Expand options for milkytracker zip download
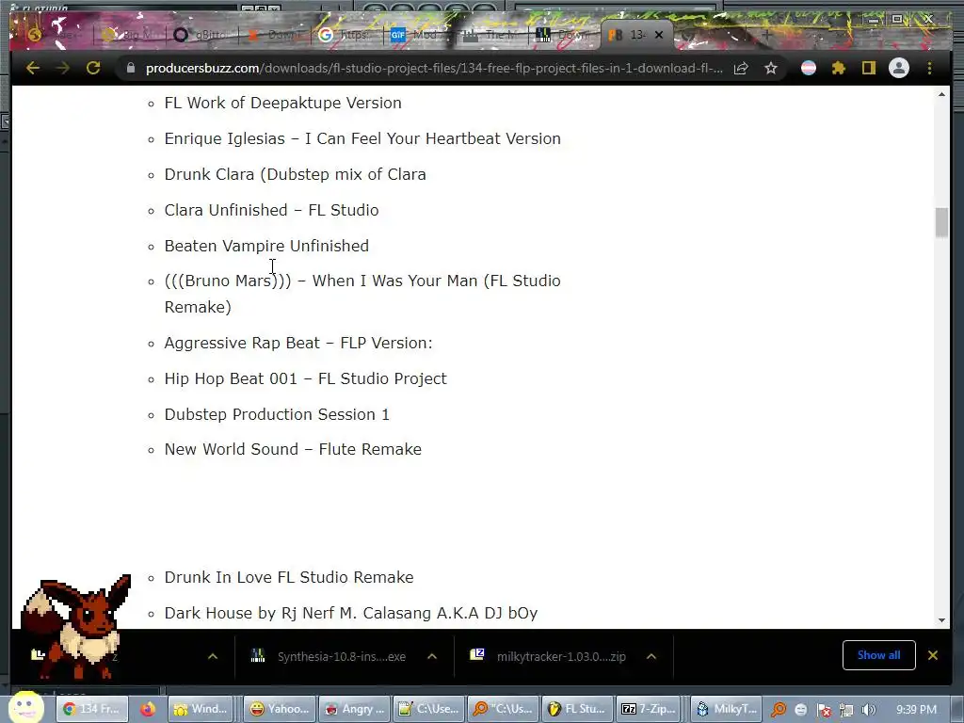Viewport: 964px width, 723px height. click(x=651, y=656)
